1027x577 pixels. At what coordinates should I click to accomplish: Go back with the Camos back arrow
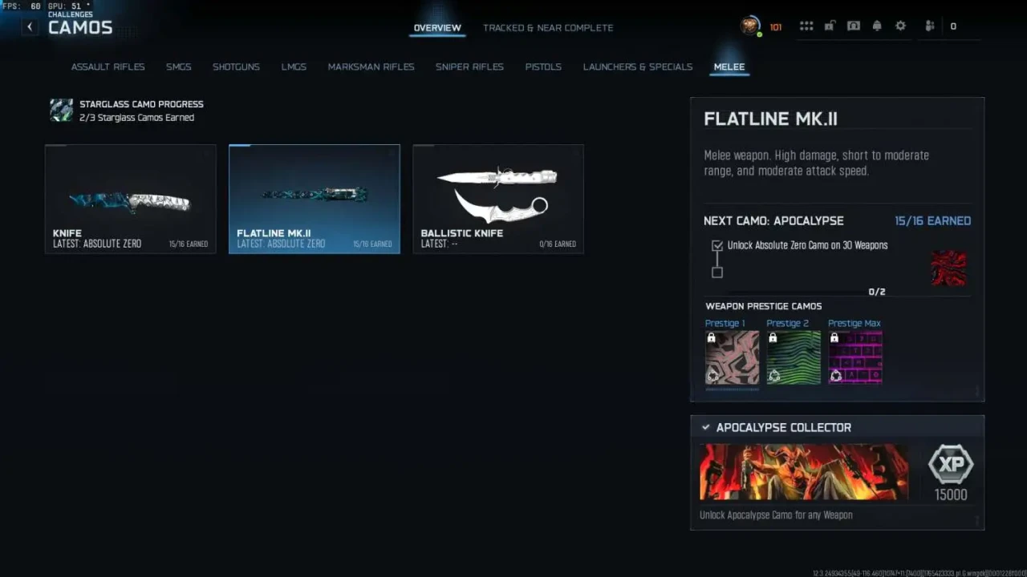pyautogui.click(x=30, y=27)
